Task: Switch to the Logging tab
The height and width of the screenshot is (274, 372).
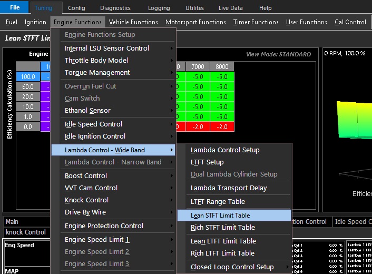Action: [159, 8]
